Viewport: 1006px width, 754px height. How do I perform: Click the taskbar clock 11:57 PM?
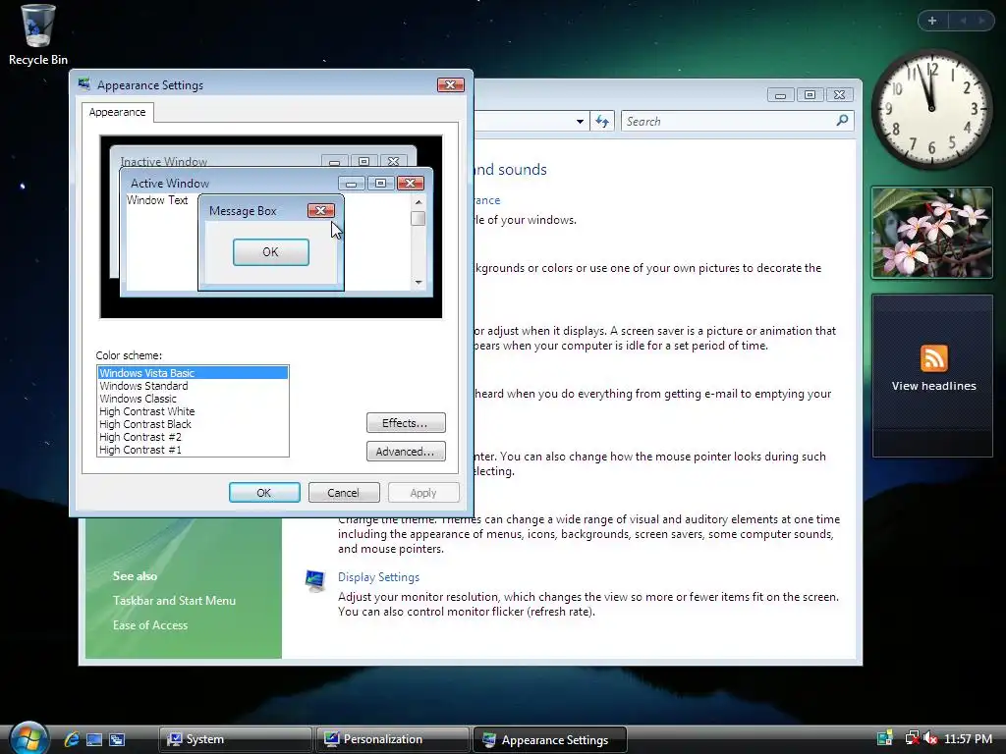click(968, 738)
